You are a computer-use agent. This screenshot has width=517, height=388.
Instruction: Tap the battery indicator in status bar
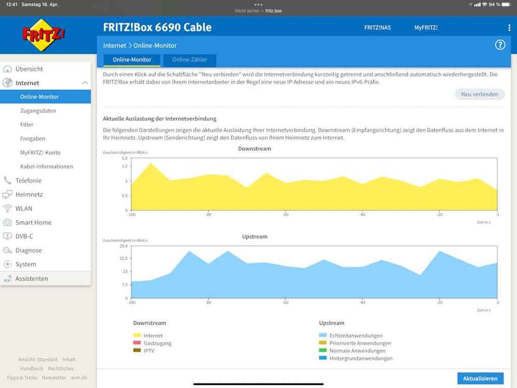(506, 5)
